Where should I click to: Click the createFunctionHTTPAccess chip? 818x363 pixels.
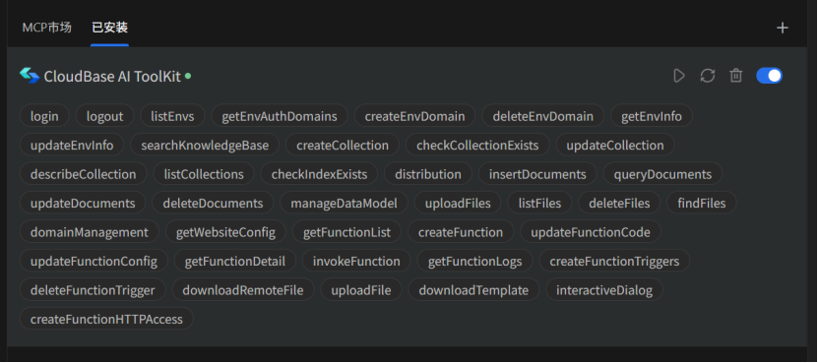(107, 319)
